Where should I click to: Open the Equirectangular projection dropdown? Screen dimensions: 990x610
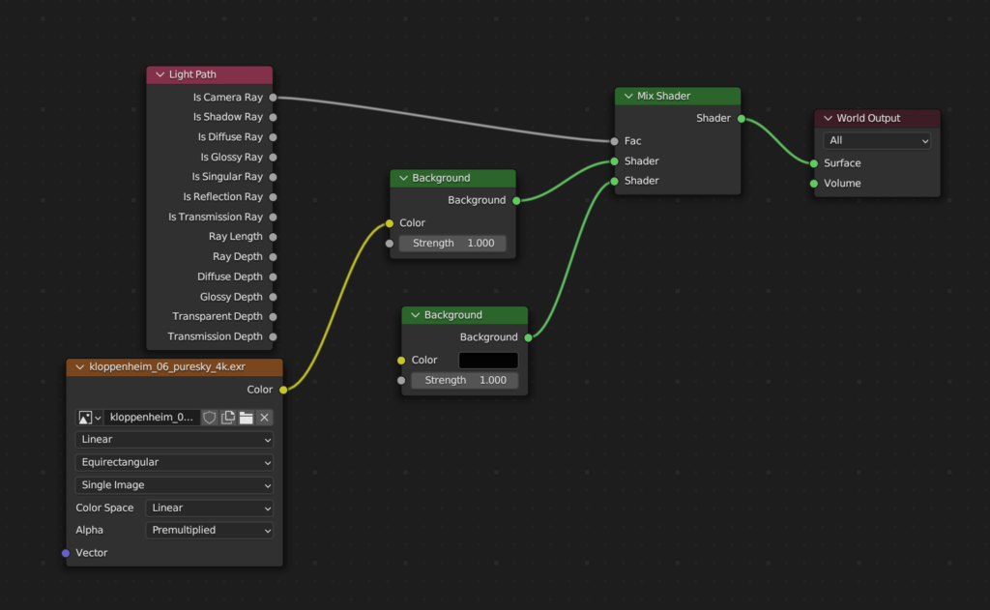click(x=174, y=462)
